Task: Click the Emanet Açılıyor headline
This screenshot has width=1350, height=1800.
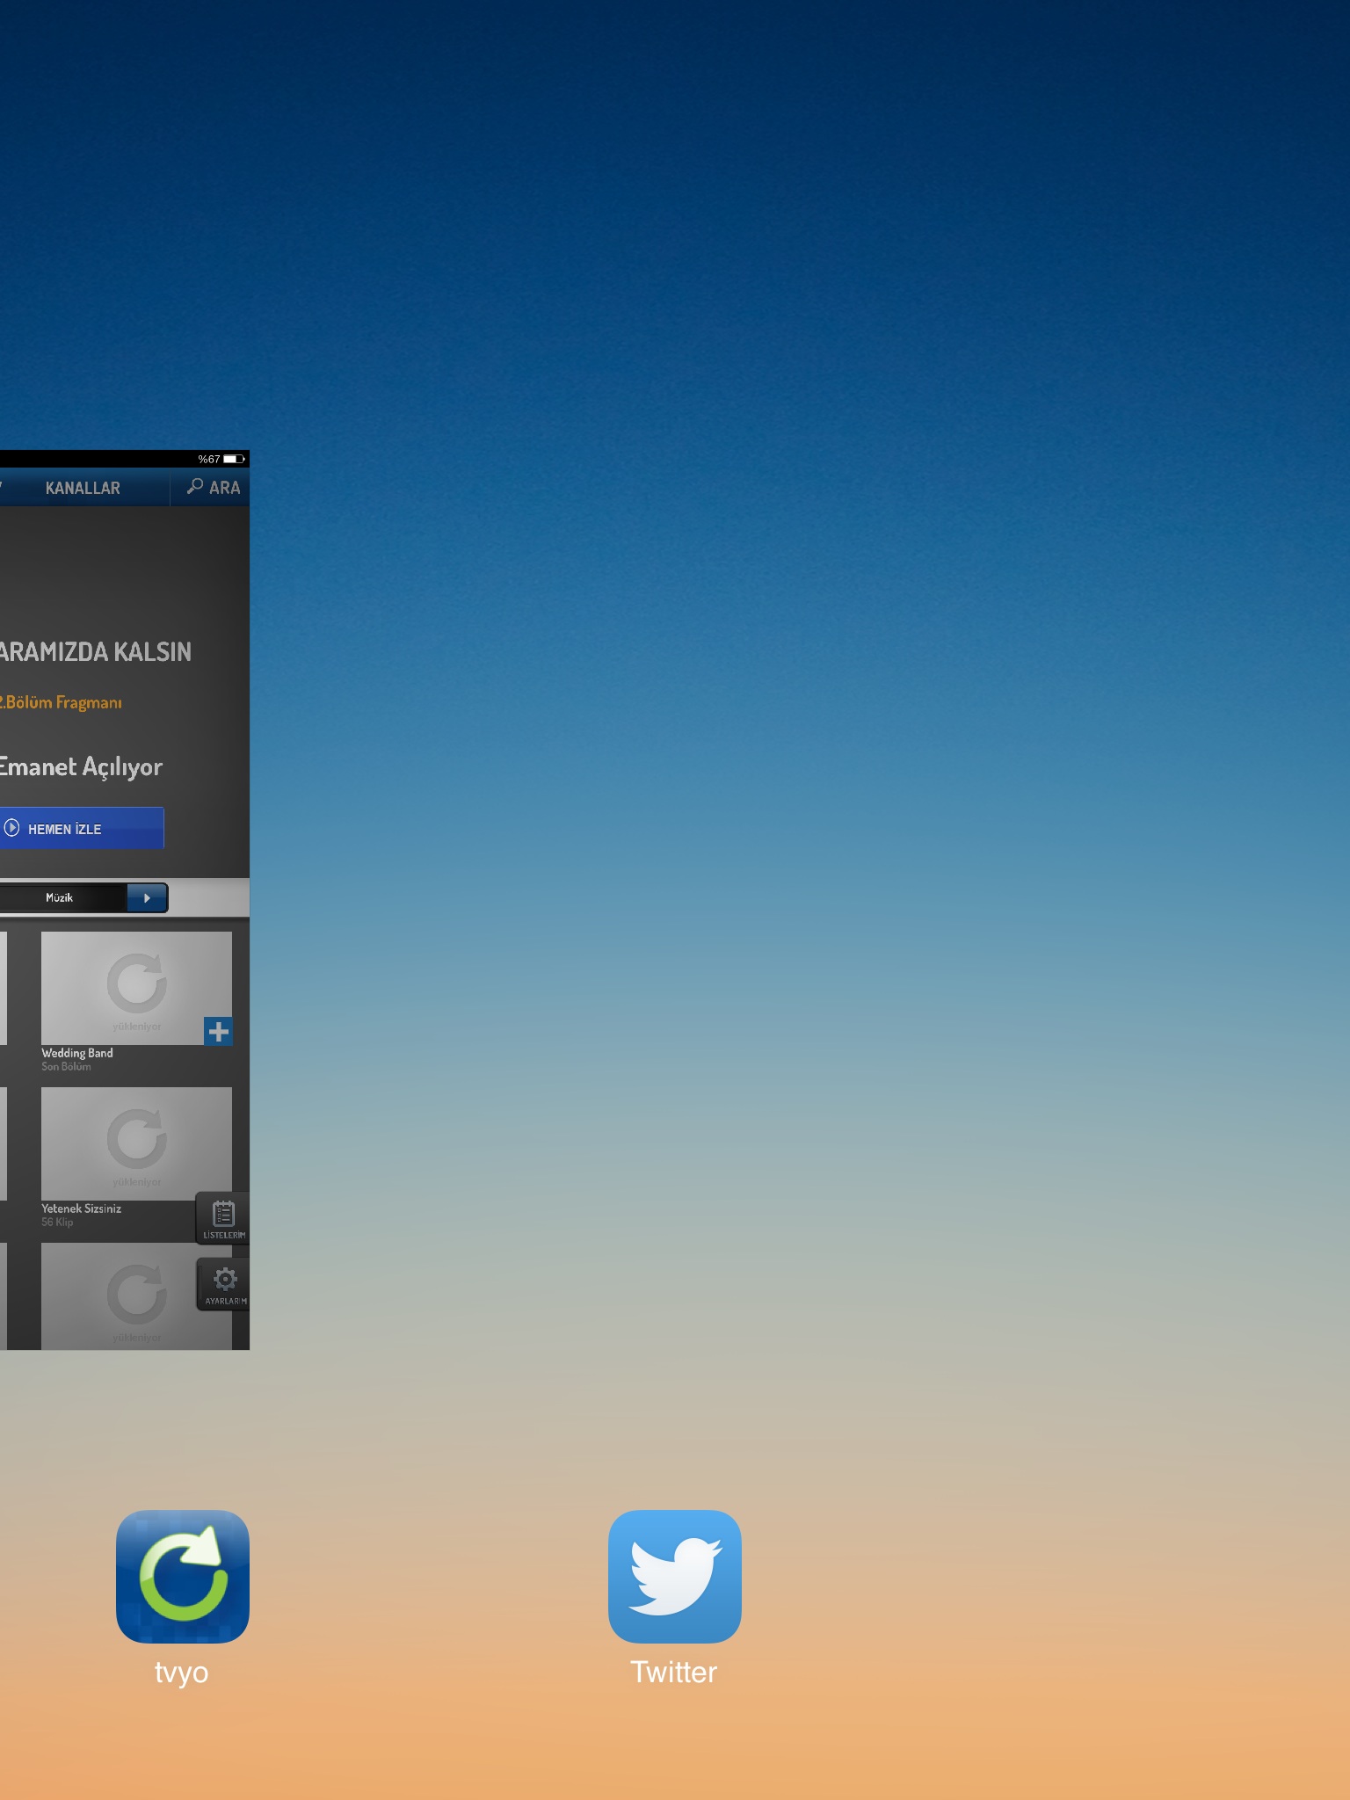Action: click(81, 766)
